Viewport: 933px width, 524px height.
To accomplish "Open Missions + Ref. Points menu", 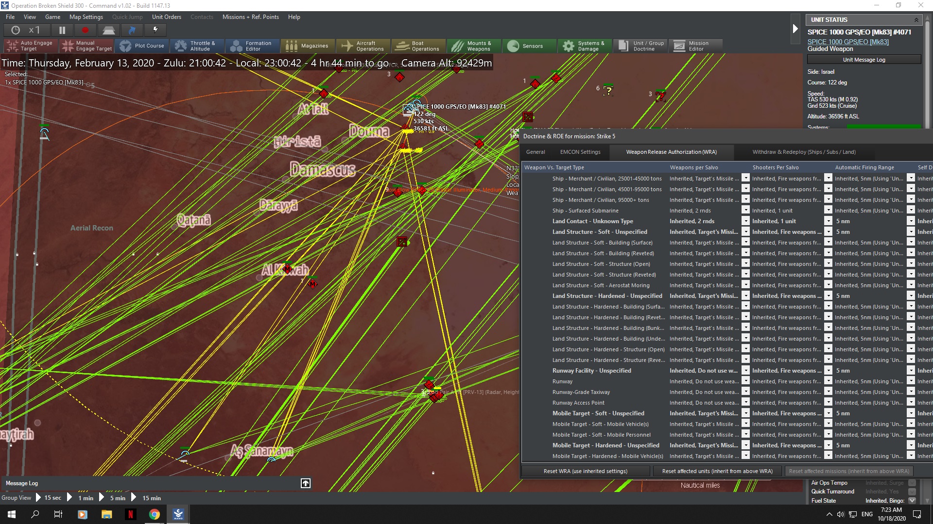I will (250, 17).
